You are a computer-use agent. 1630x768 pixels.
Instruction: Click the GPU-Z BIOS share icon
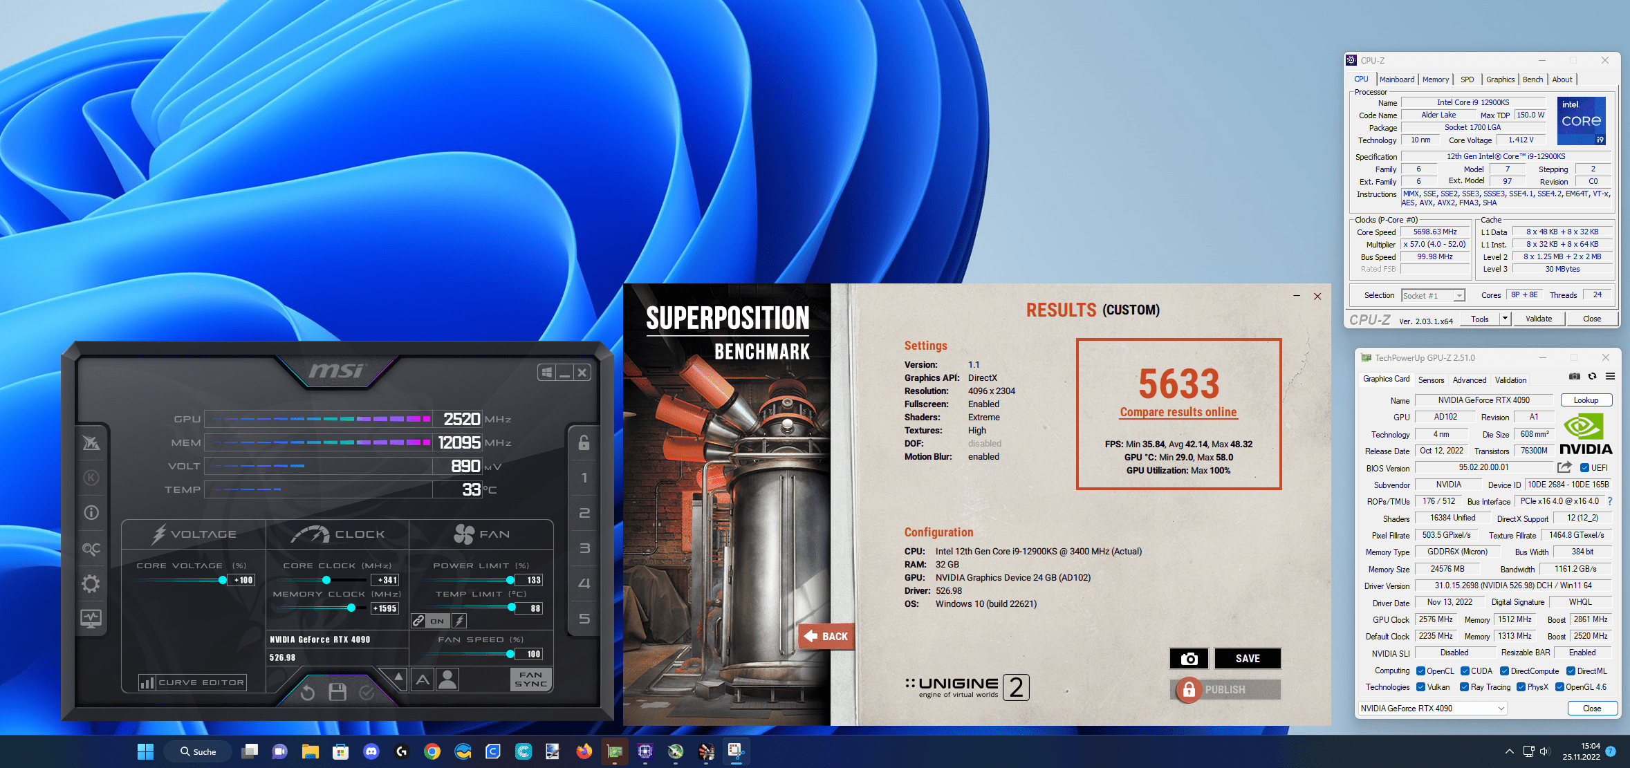[x=1565, y=467]
